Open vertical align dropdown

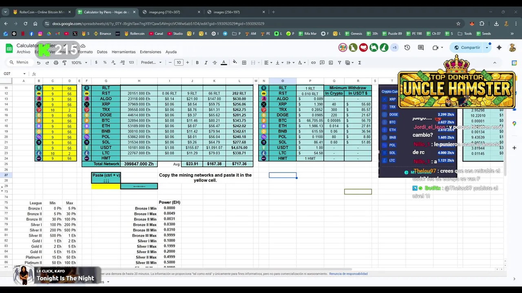[279, 63]
